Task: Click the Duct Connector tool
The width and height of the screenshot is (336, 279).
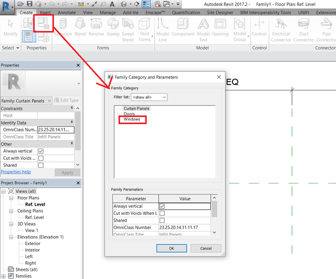Action: [304, 30]
